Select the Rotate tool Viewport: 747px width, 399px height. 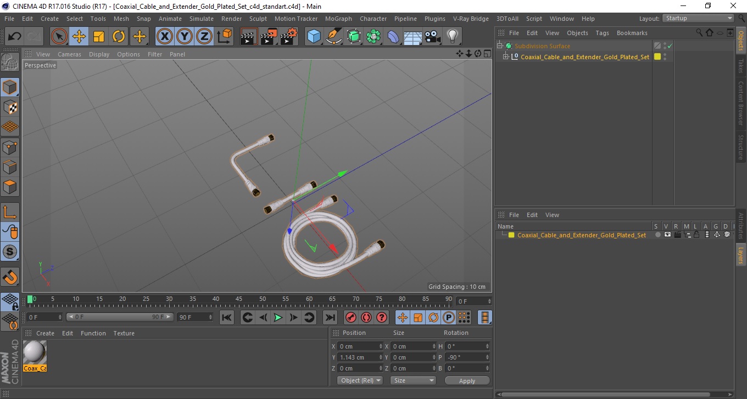tap(119, 37)
